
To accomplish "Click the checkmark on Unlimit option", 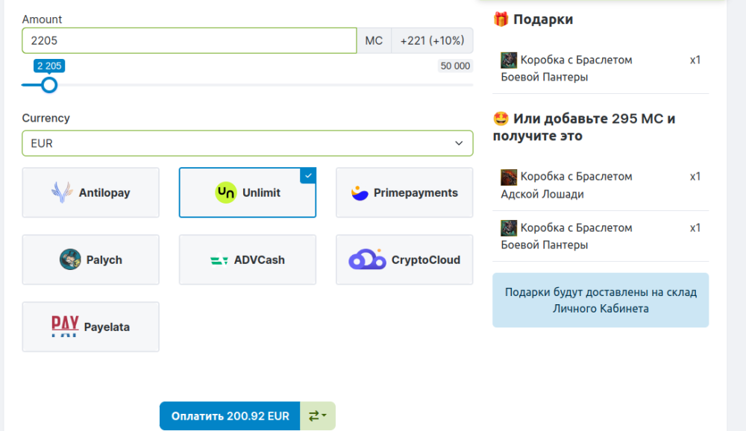I will tap(309, 174).
